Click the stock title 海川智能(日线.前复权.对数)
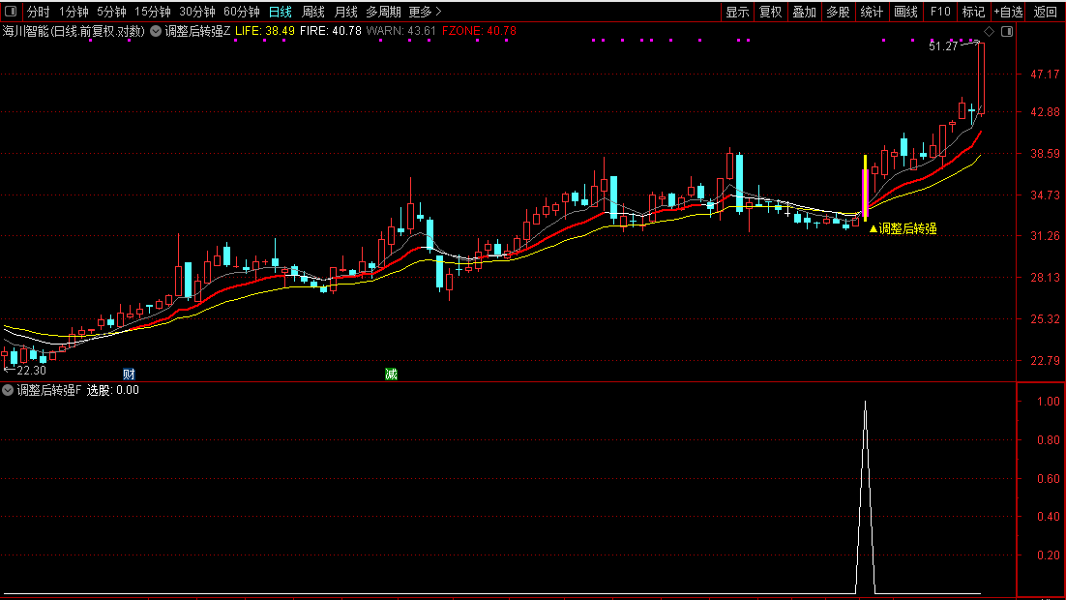1066x600 pixels. point(74,31)
